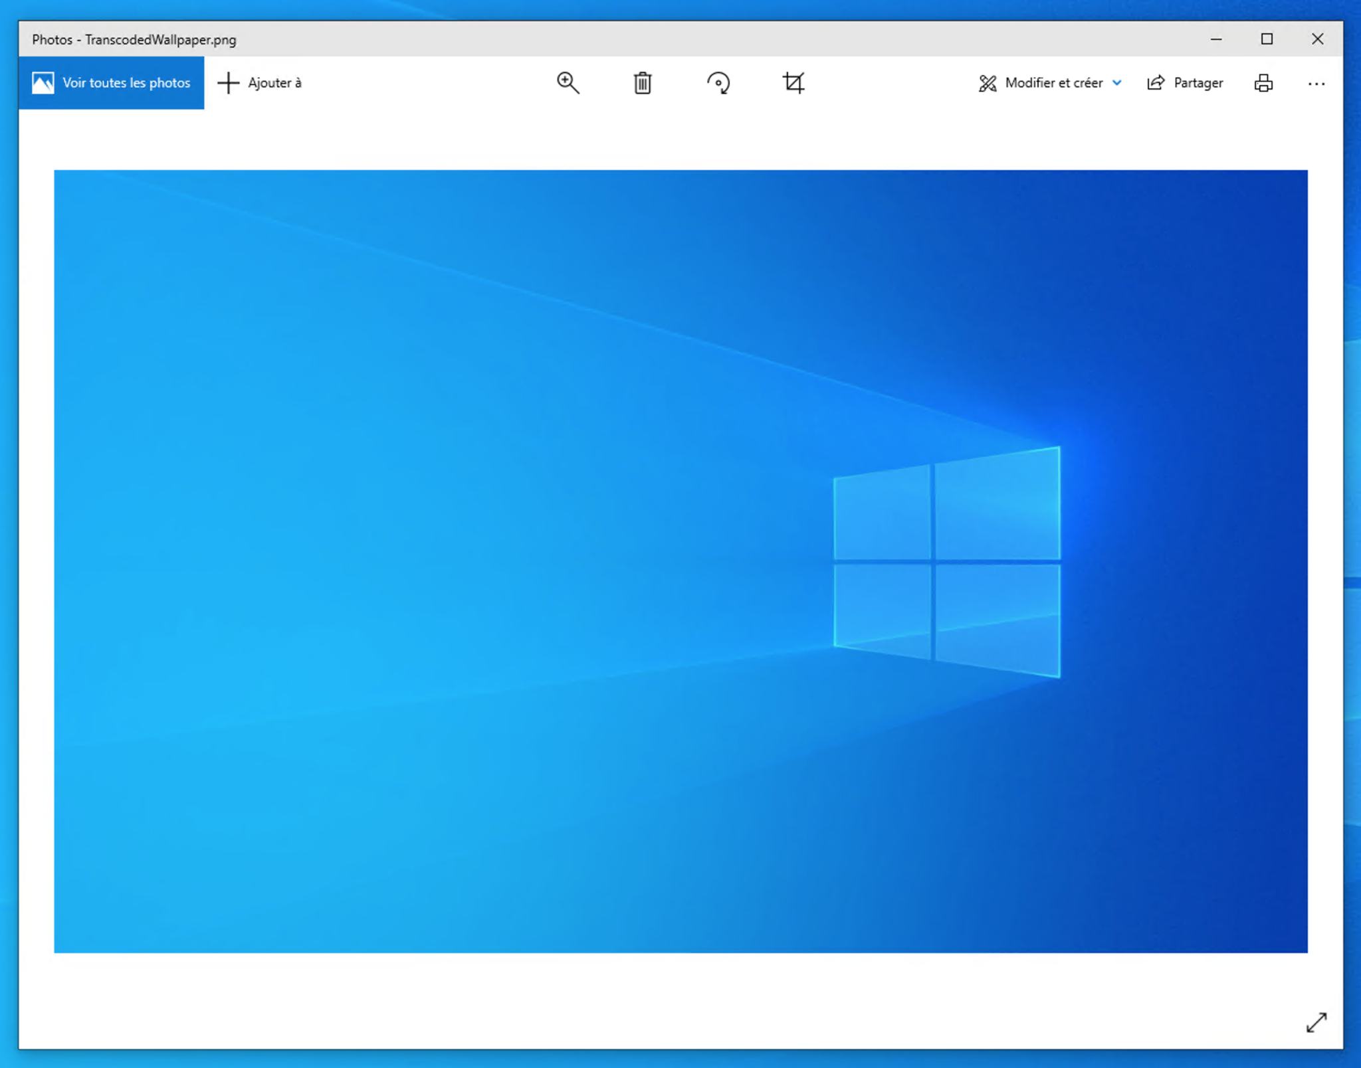Enter fullscreen with the expand arrows
Viewport: 1361px width, 1068px height.
pyautogui.click(x=1316, y=1023)
